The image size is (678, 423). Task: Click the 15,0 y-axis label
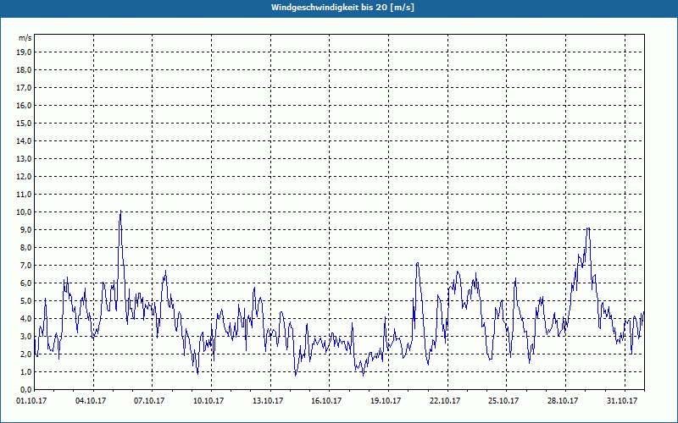pyautogui.click(x=24, y=123)
